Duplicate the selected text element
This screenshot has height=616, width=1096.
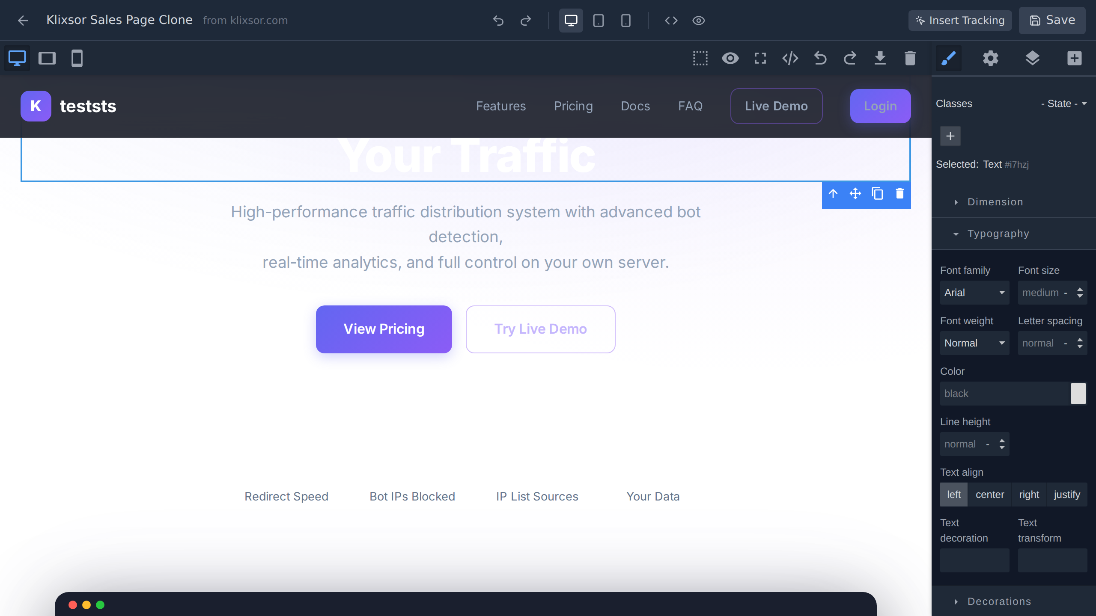tap(877, 193)
